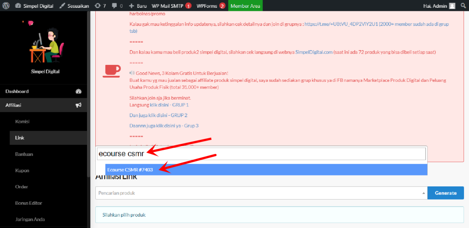
Task: Click the red coffee cup icon
Action: point(111,71)
